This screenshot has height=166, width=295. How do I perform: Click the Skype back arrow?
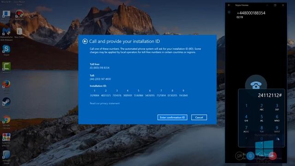pos(229,5)
